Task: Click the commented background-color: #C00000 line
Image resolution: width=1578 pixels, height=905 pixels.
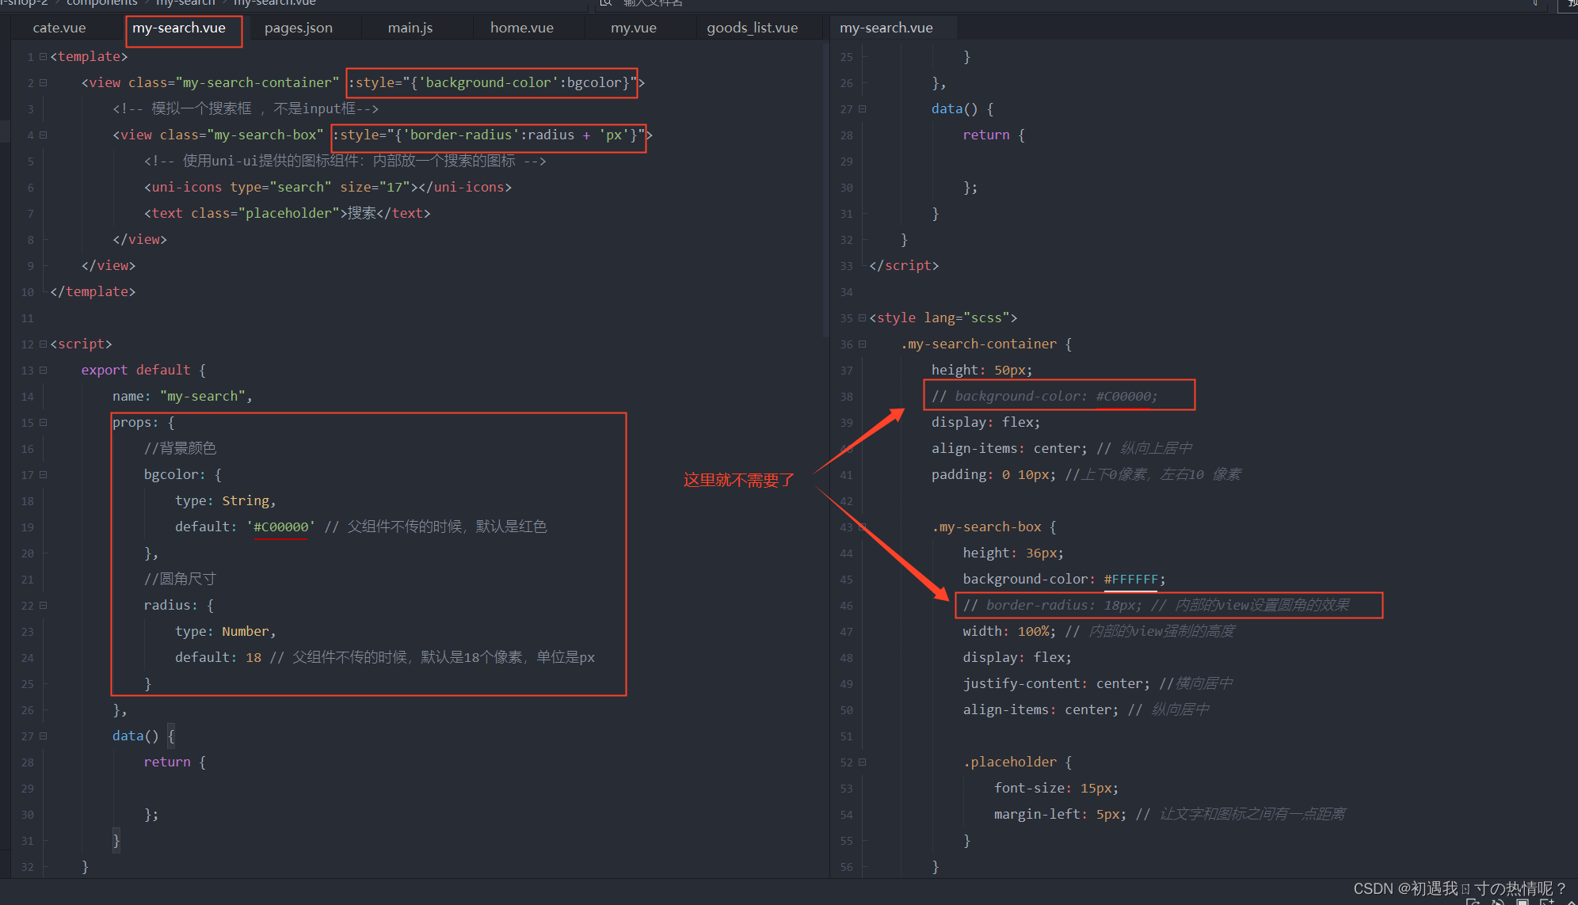Action: [1045, 396]
